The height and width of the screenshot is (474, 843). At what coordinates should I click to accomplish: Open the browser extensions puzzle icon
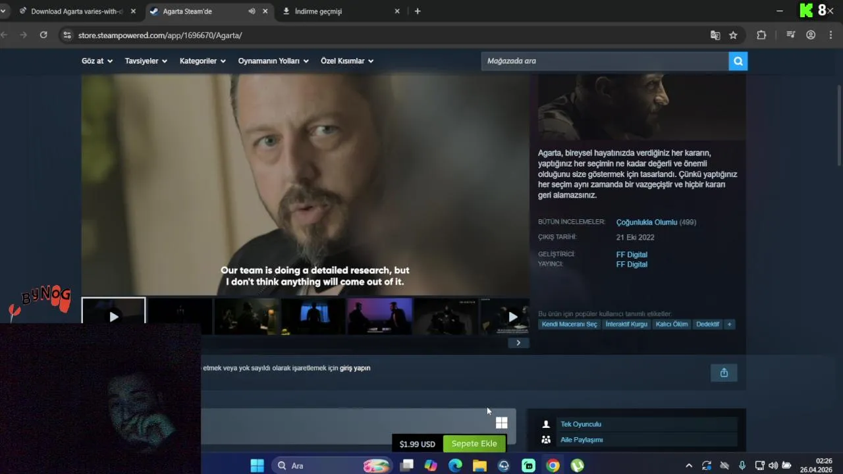click(761, 35)
